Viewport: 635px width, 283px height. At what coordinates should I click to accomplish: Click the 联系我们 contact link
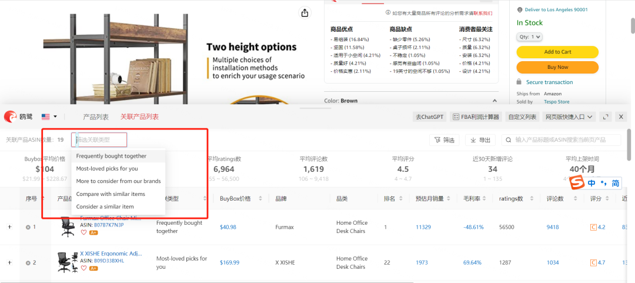tap(483, 13)
